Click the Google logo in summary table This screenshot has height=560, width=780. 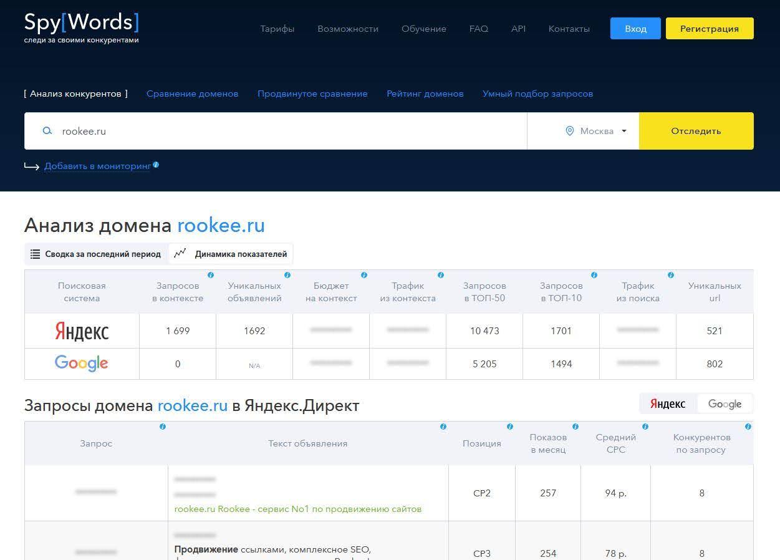pyautogui.click(x=82, y=364)
